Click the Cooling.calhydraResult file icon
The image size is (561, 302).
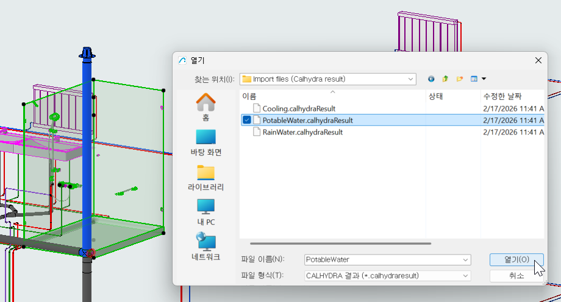[x=257, y=108]
